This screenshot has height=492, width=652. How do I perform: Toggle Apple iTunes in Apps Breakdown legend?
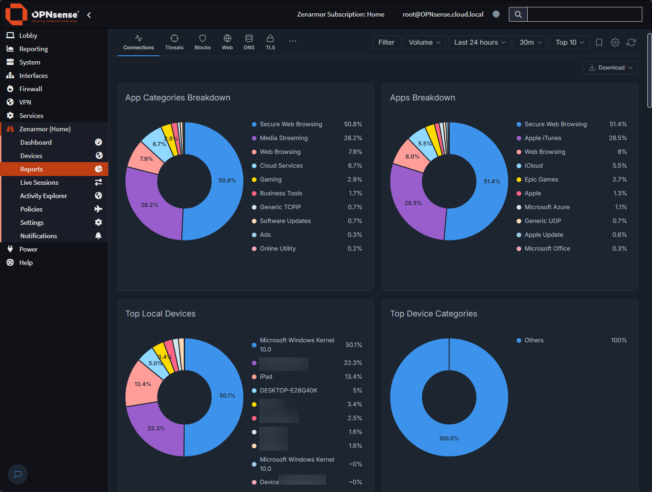point(543,138)
